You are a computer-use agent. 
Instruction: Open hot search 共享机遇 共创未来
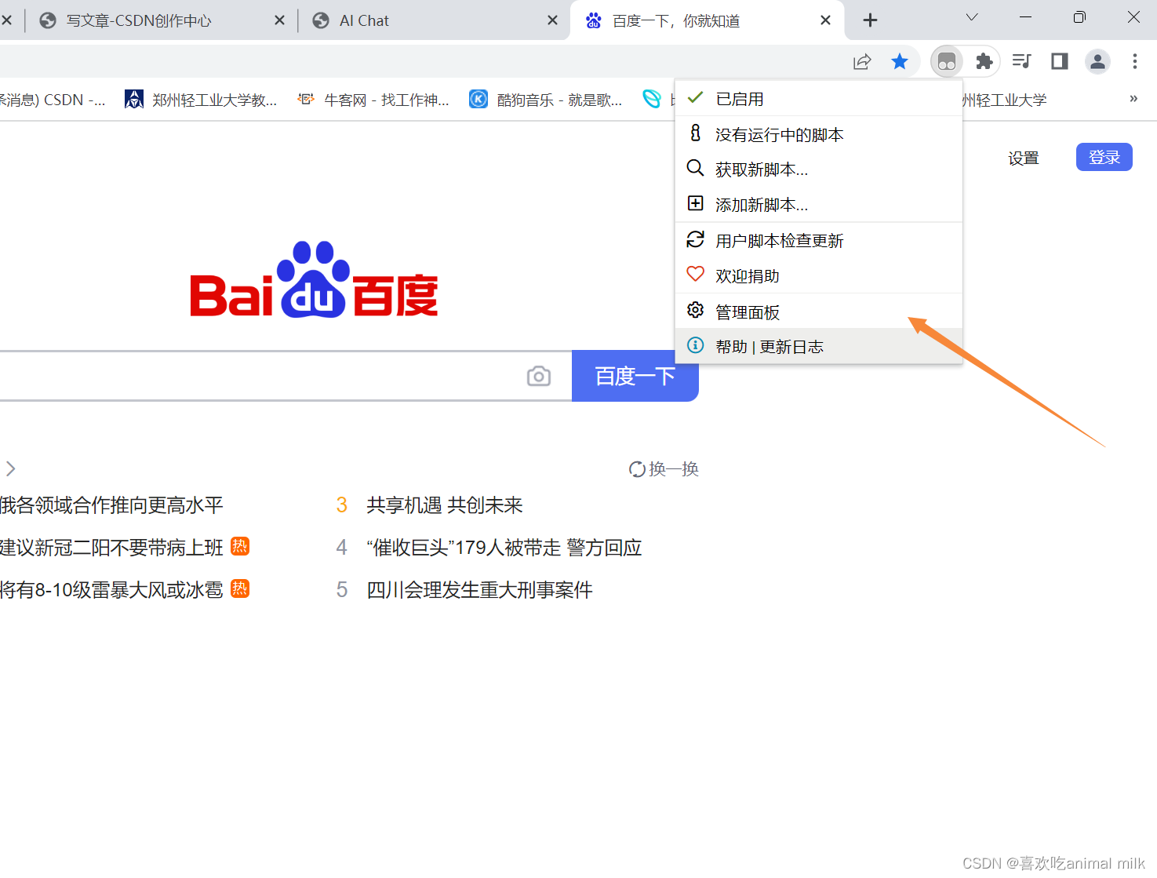445,505
